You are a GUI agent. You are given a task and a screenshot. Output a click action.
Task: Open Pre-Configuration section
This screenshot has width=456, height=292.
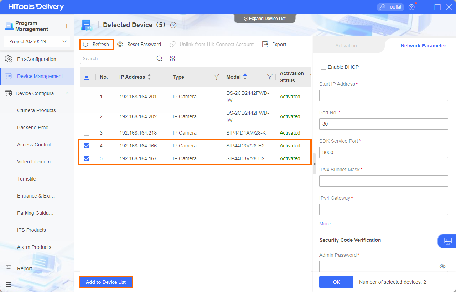pyautogui.click(x=37, y=59)
